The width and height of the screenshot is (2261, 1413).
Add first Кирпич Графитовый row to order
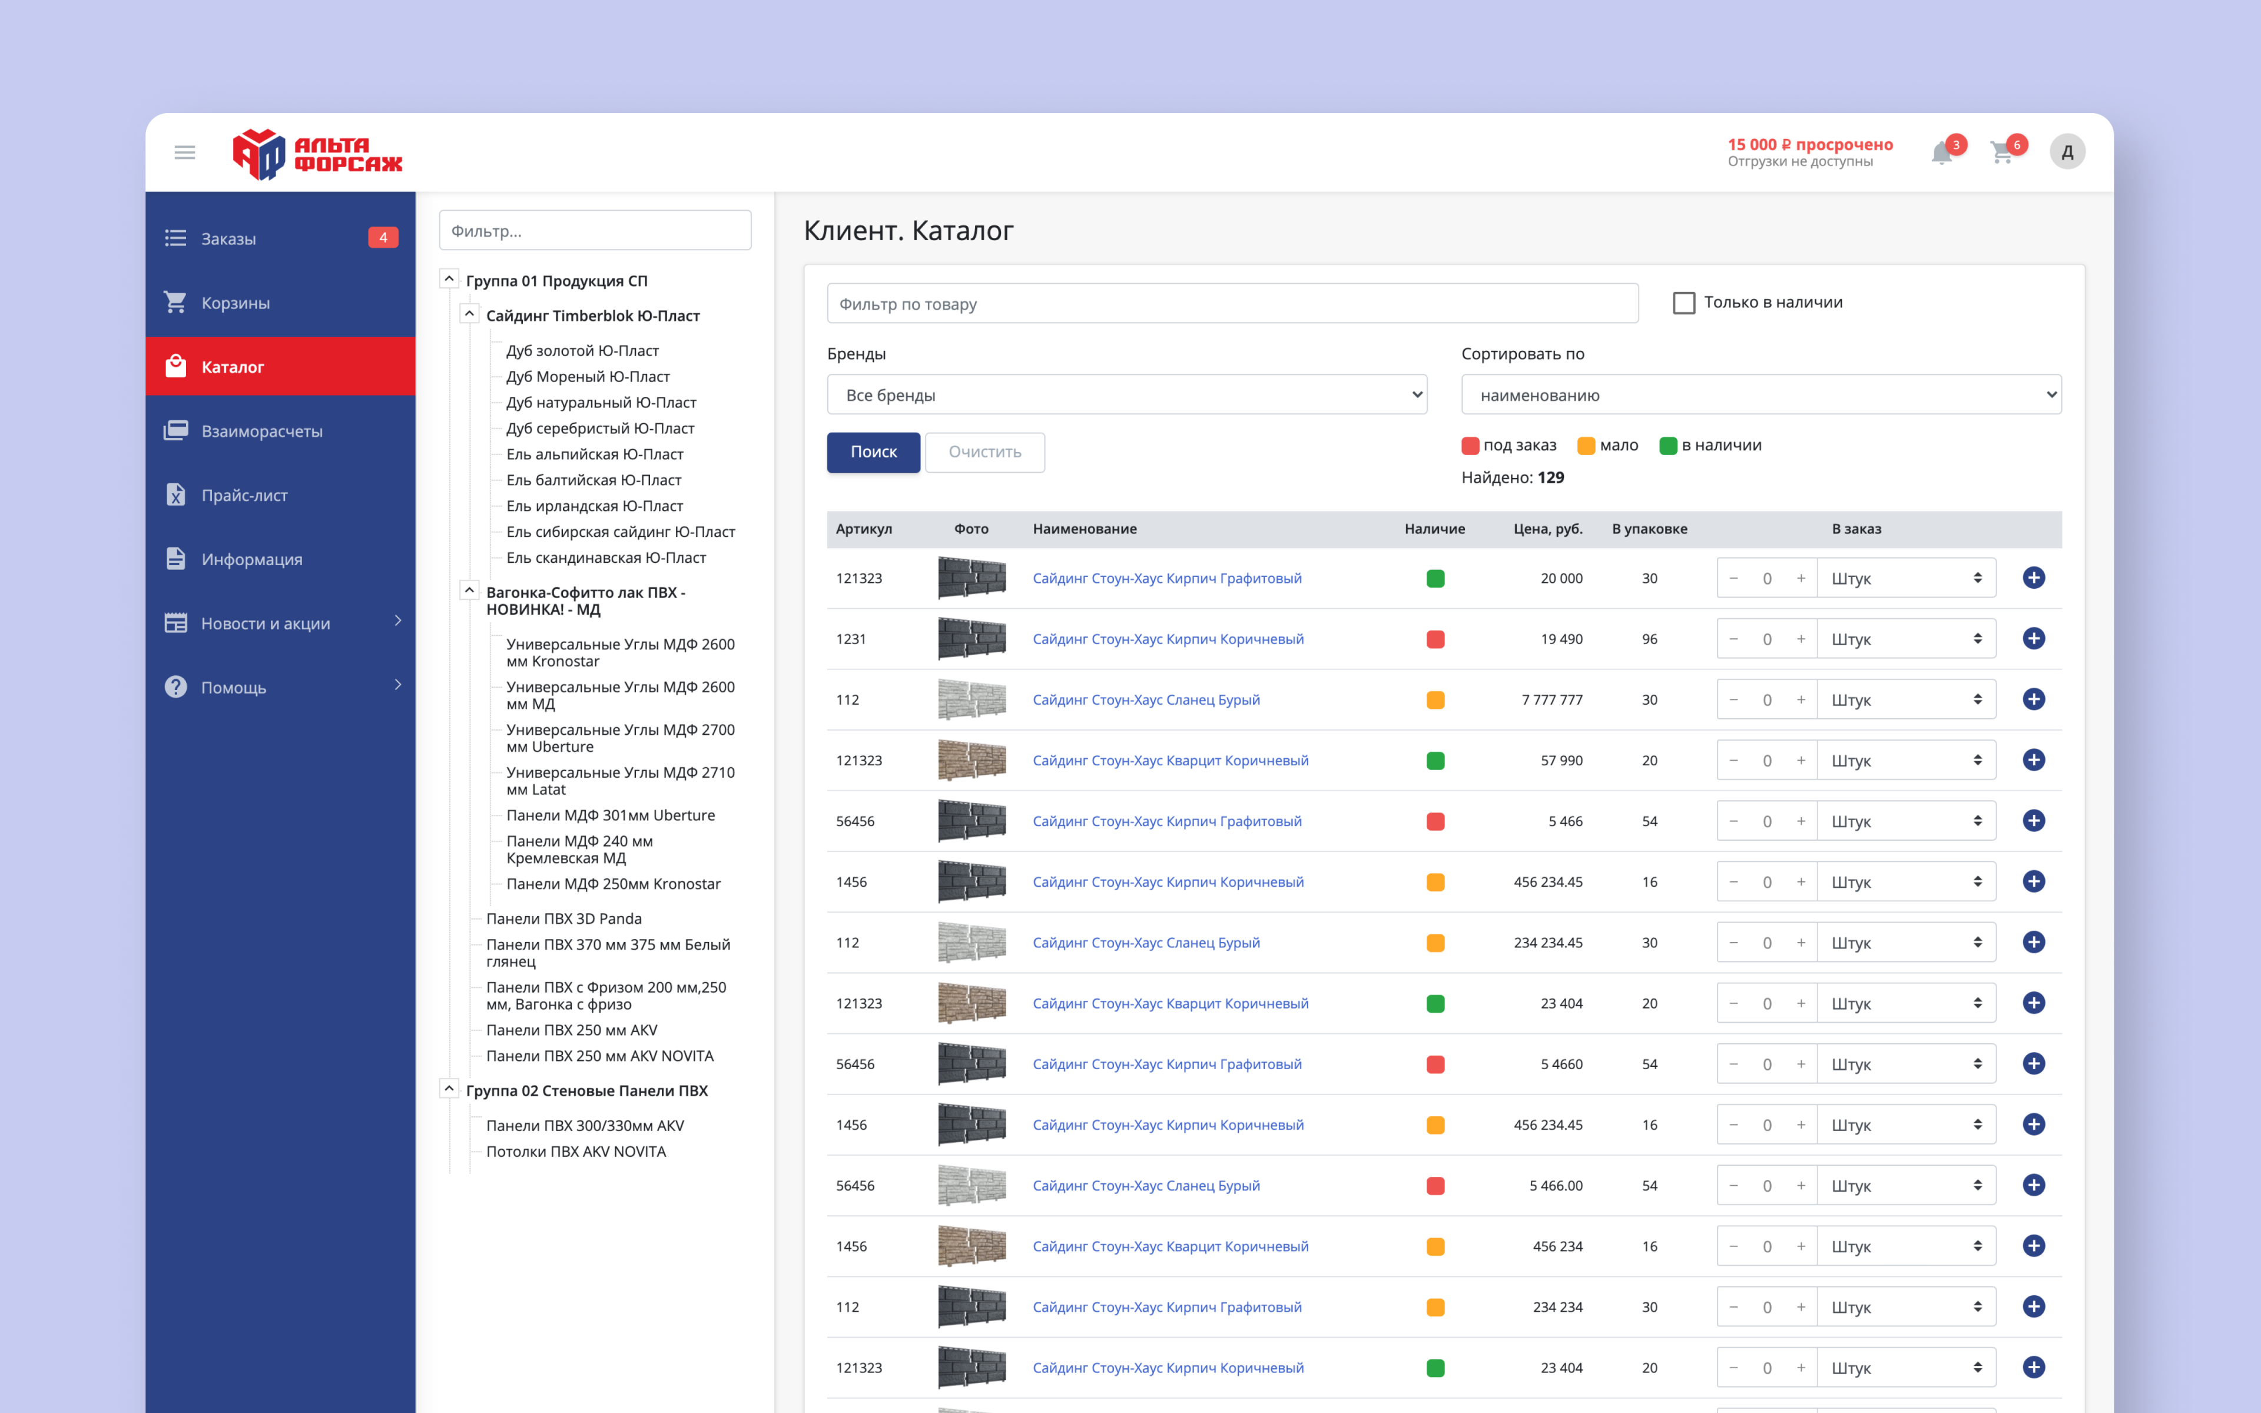[2033, 578]
